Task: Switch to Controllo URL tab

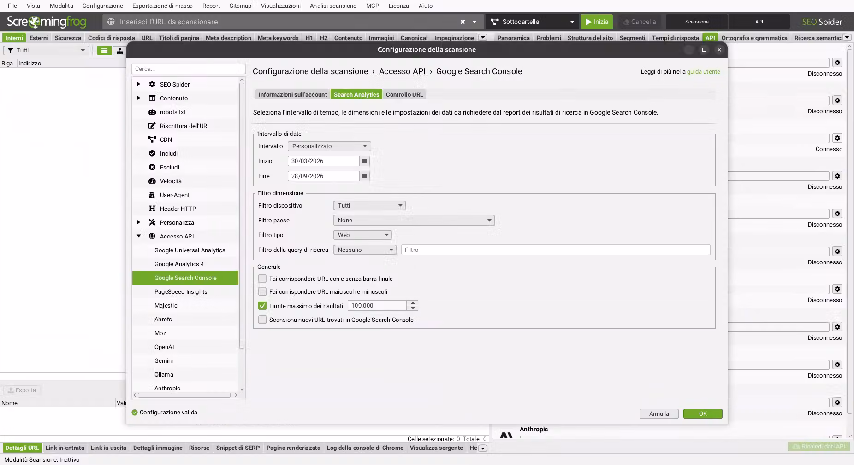Action: click(x=404, y=94)
